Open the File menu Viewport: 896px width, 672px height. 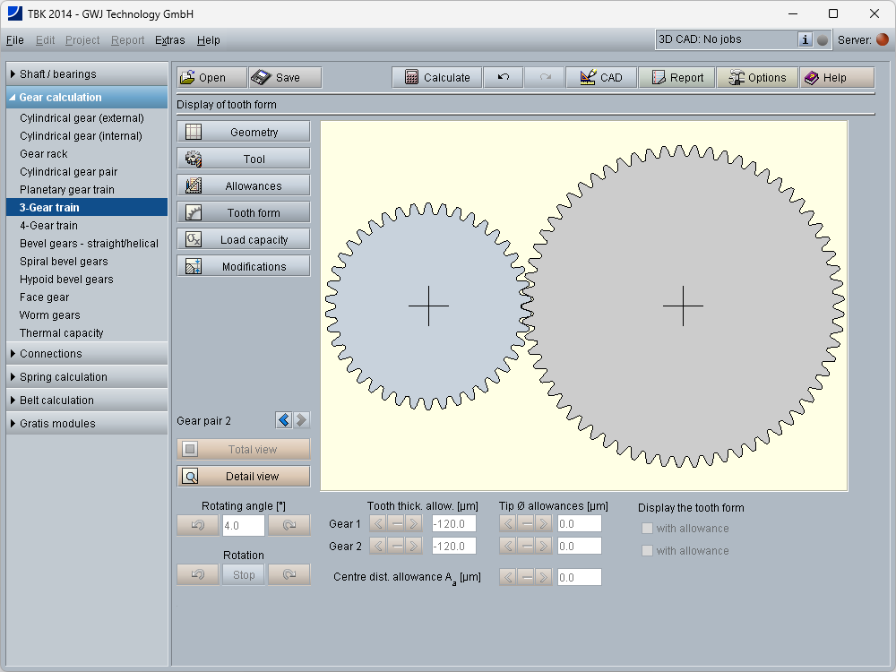pyautogui.click(x=15, y=40)
